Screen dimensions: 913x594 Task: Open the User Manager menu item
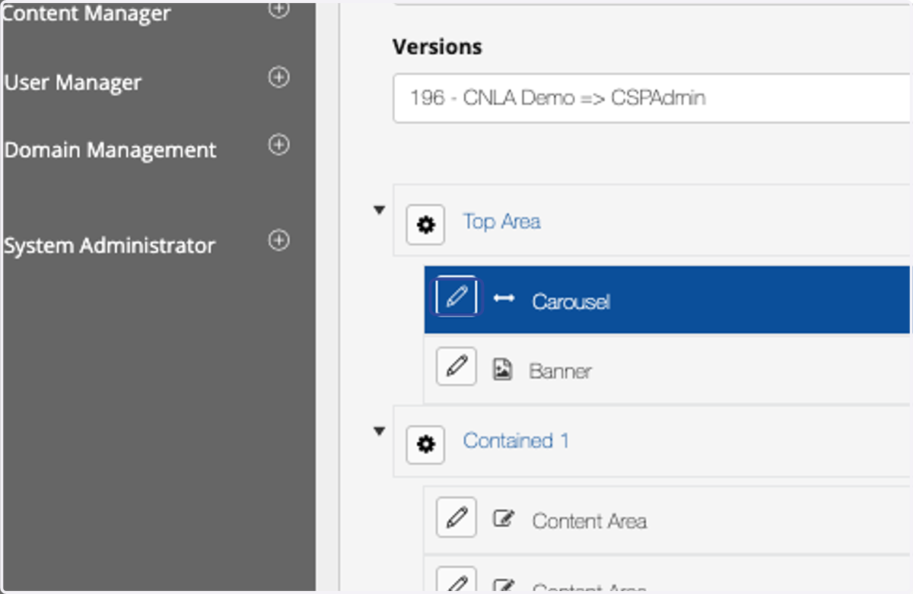[x=73, y=82]
